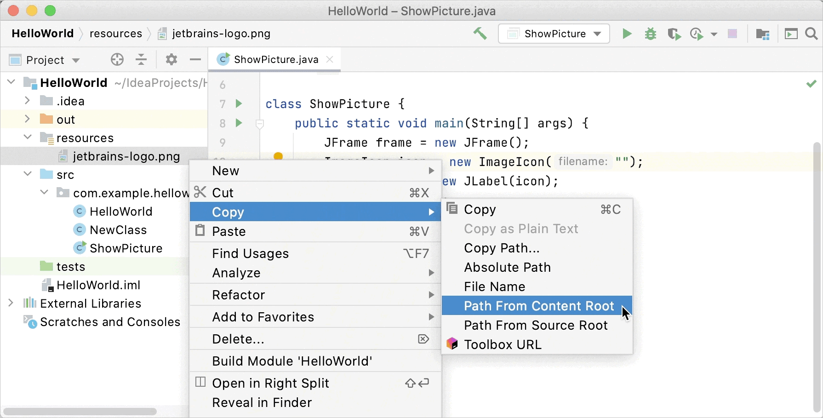Expand External Libraries node
The width and height of the screenshot is (823, 418).
coord(11,303)
